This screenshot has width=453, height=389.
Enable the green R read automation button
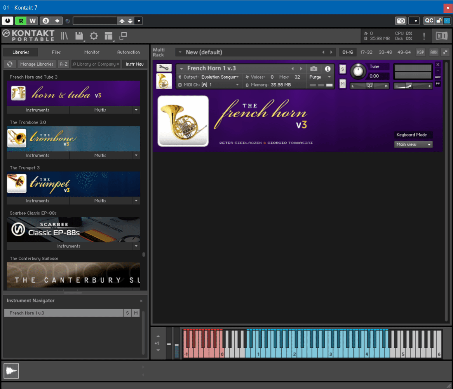tap(21, 21)
